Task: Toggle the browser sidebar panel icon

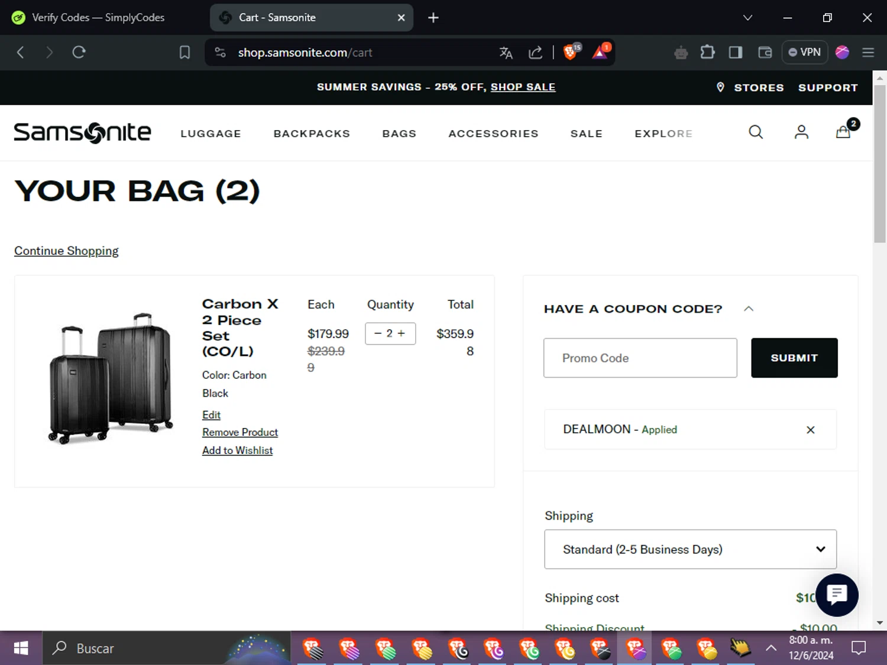Action: click(x=736, y=53)
